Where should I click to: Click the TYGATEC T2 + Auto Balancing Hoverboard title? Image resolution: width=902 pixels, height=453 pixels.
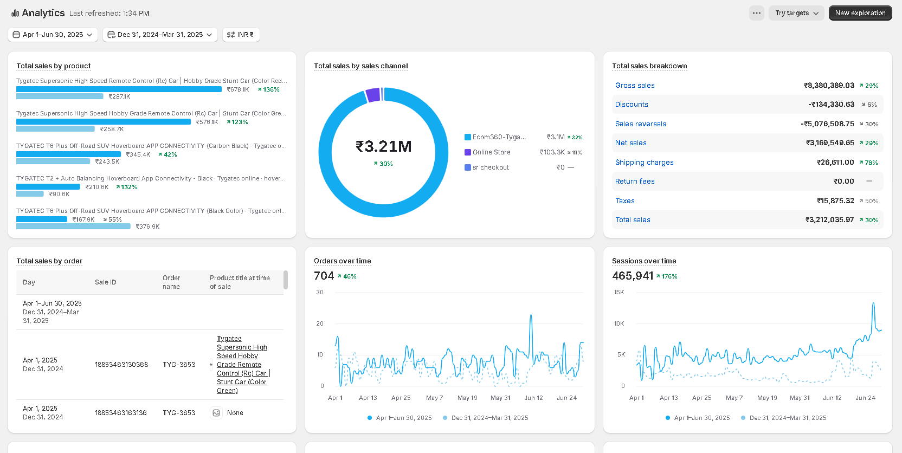coord(151,179)
